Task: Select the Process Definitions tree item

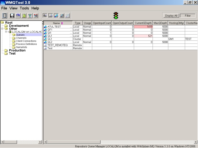Action: click(x=26, y=44)
